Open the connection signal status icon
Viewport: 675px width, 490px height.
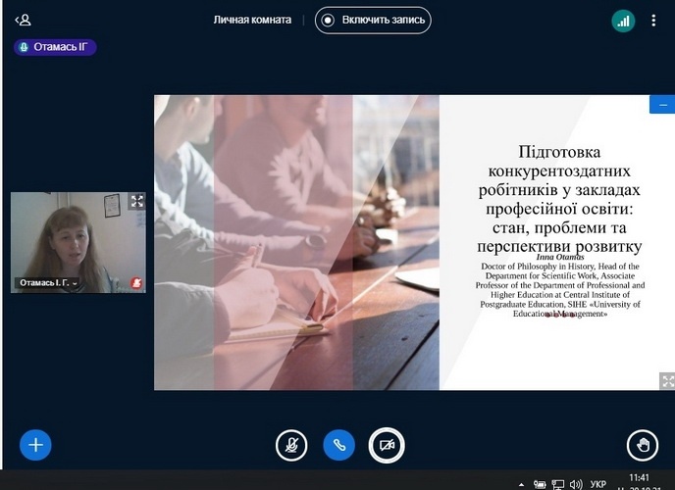coord(623,21)
